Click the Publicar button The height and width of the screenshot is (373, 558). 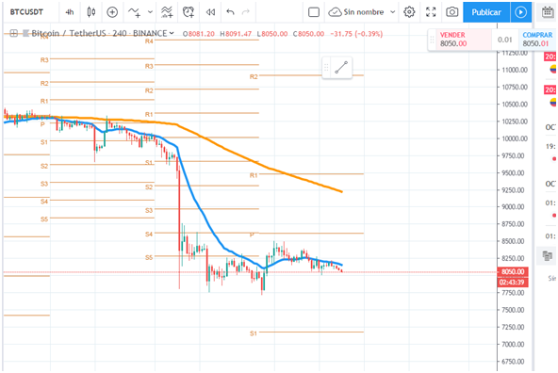[486, 12]
